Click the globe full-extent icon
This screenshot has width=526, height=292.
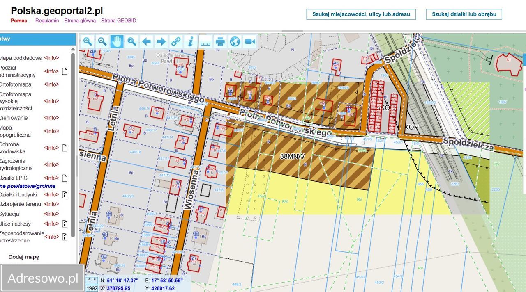click(x=235, y=41)
